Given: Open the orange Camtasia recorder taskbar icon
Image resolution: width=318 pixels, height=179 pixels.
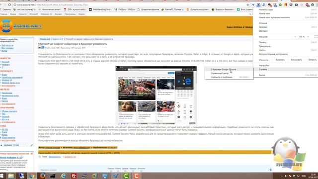Looking at the screenshot, I should coord(137,176).
